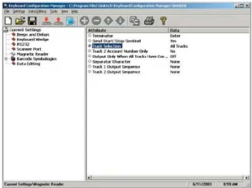Viewport: 252px width, 188px height.
Task: Save configuration with floppy disk icon
Action: 32,21
